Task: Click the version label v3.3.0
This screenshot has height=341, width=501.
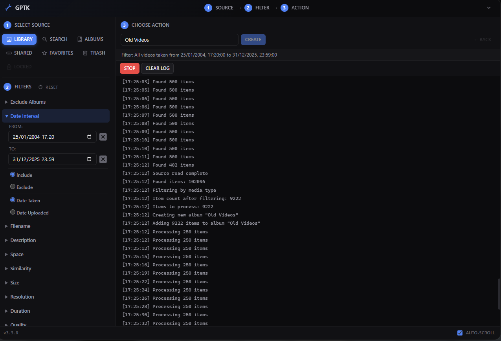Action: pos(11,333)
